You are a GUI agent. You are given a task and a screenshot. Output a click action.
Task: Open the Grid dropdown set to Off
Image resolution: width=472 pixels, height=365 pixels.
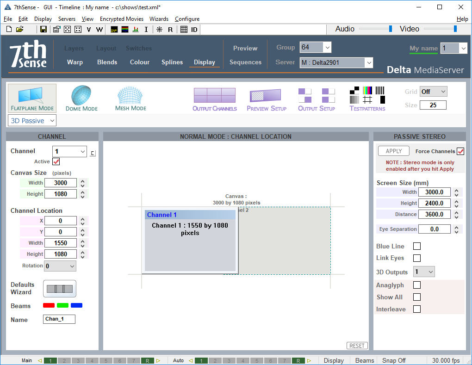click(x=434, y=92)
